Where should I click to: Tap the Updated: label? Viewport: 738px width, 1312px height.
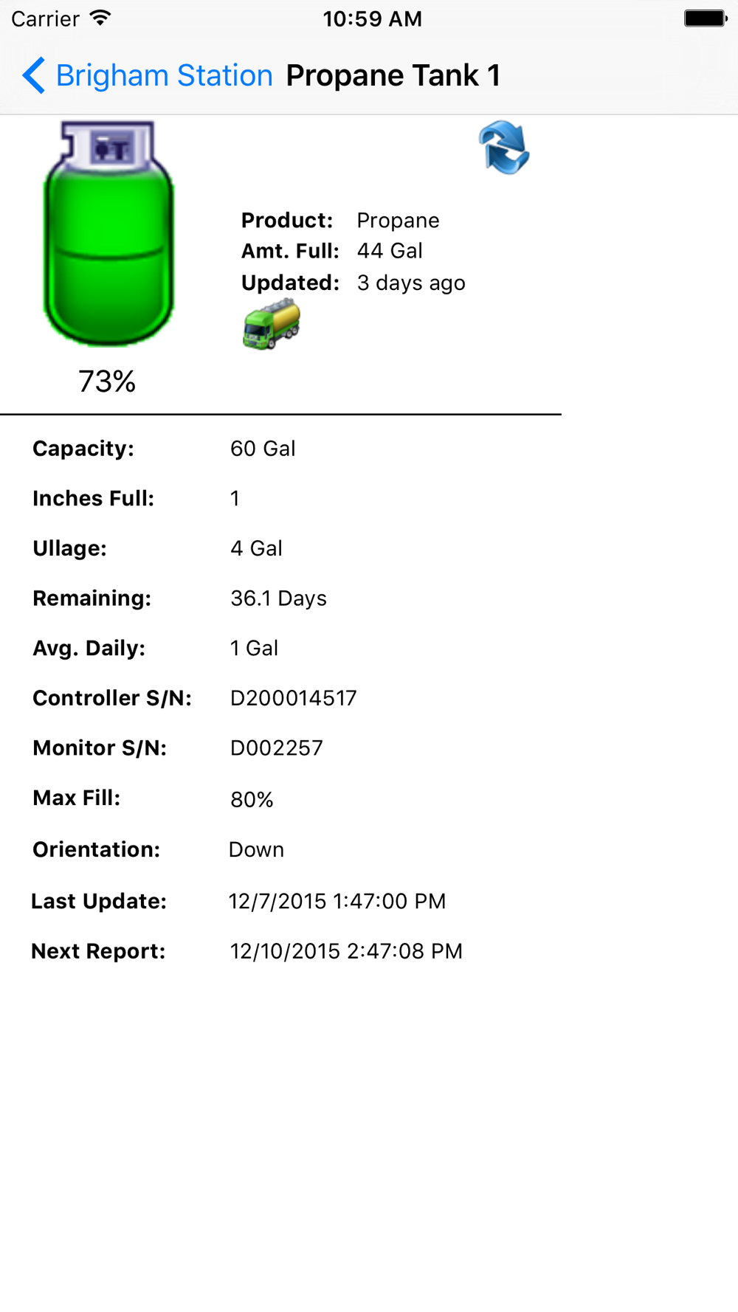point(290,283)
